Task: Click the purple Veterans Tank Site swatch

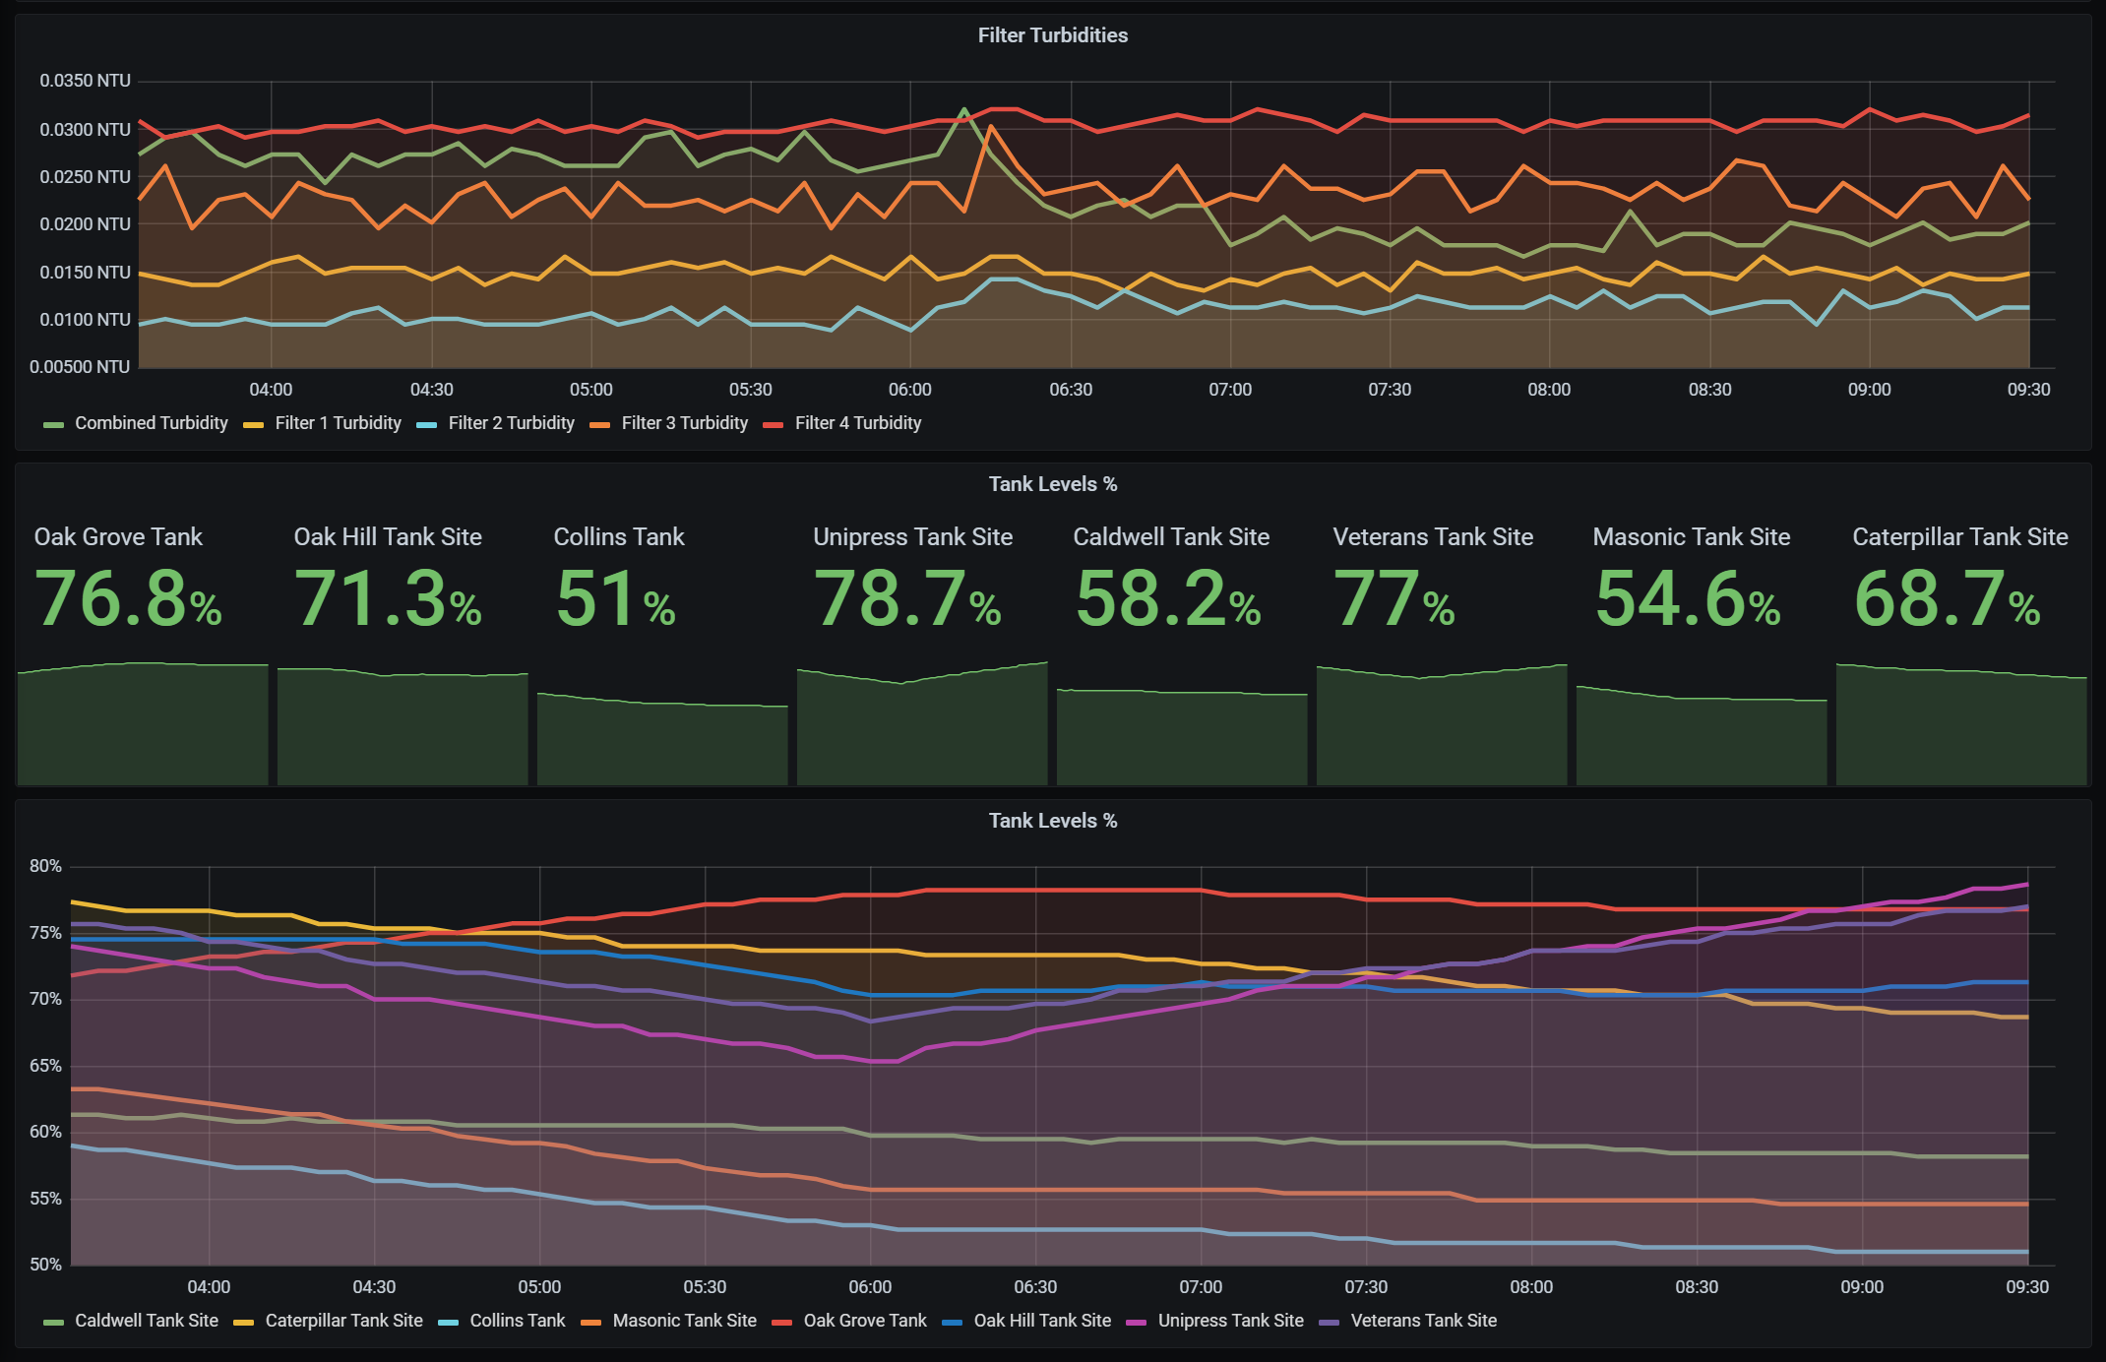Action: (1330, 1323)
